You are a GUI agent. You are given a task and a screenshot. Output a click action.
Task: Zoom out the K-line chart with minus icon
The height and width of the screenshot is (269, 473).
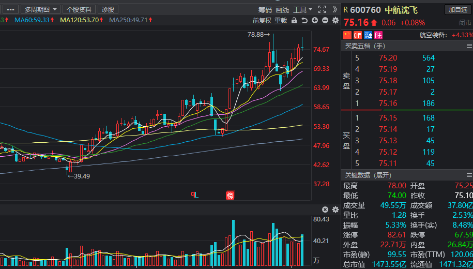tap(325, 21)
